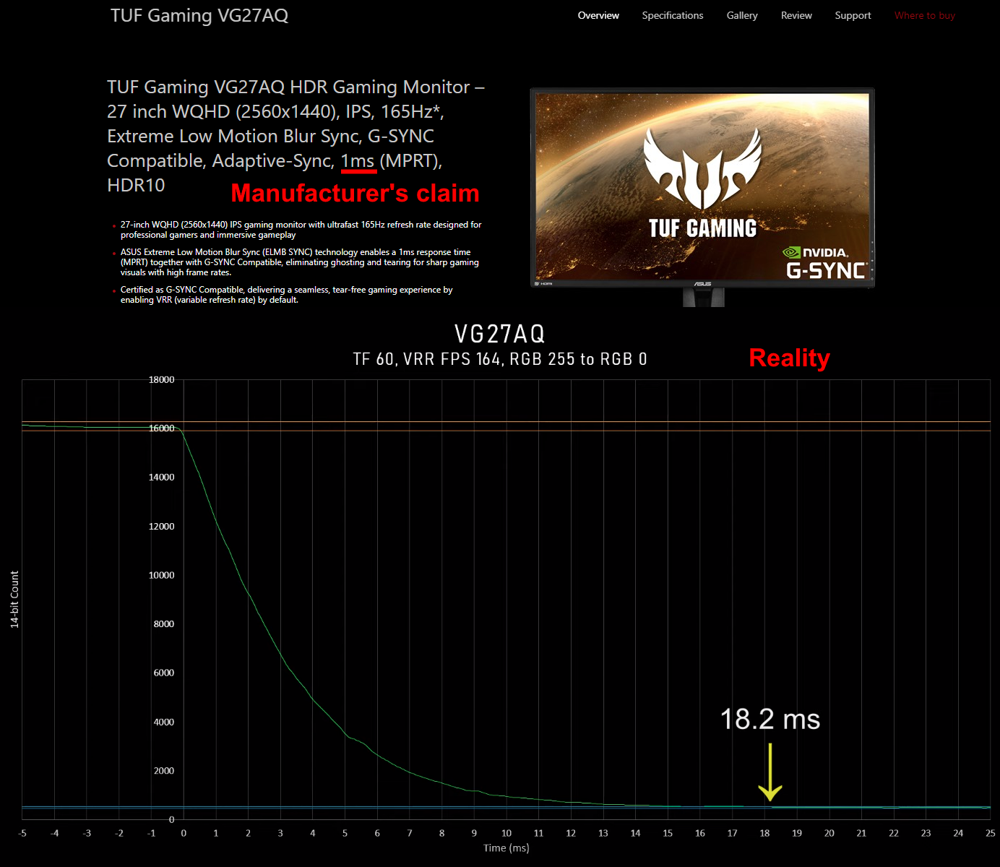Click the y-axis value 10000
1000x867 pixels.
[x=161, y=575]
